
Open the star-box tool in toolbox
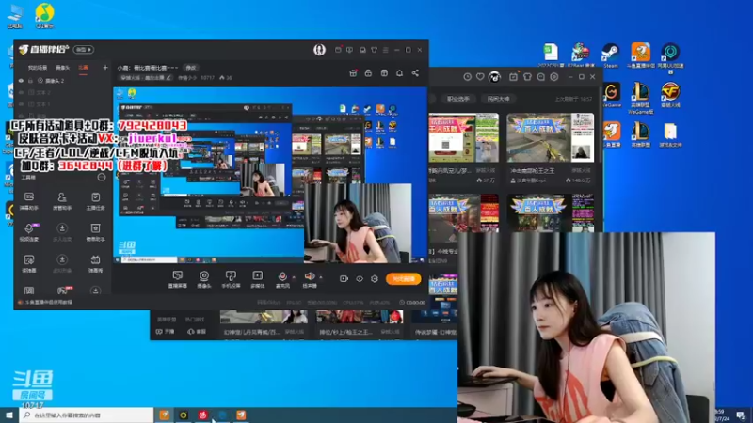[x=95, y=231]
